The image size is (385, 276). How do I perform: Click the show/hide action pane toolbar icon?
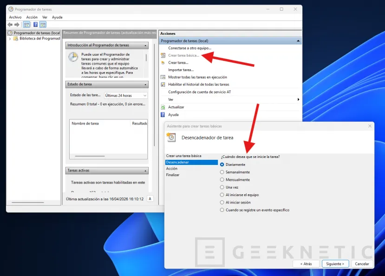tap(43, 25)
